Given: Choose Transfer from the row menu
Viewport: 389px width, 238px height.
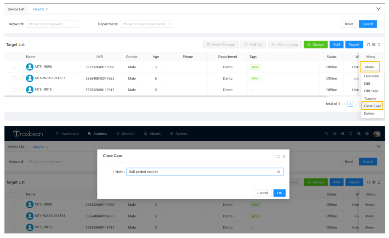Looking at the screenshot, I should click(370, 98).
